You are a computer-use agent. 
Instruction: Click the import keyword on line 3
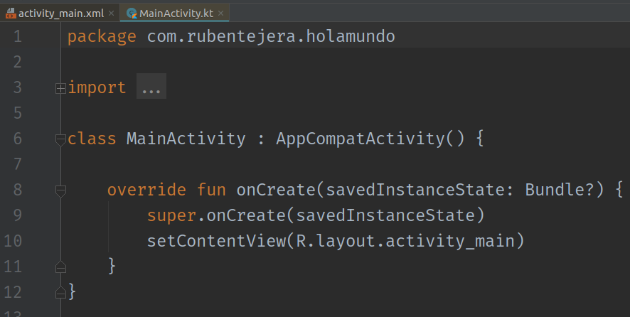pos(97,87)
